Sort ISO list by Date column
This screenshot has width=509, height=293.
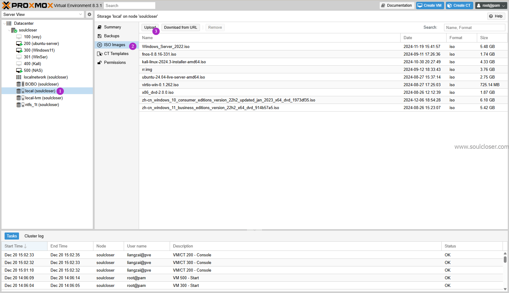[423, 38]
